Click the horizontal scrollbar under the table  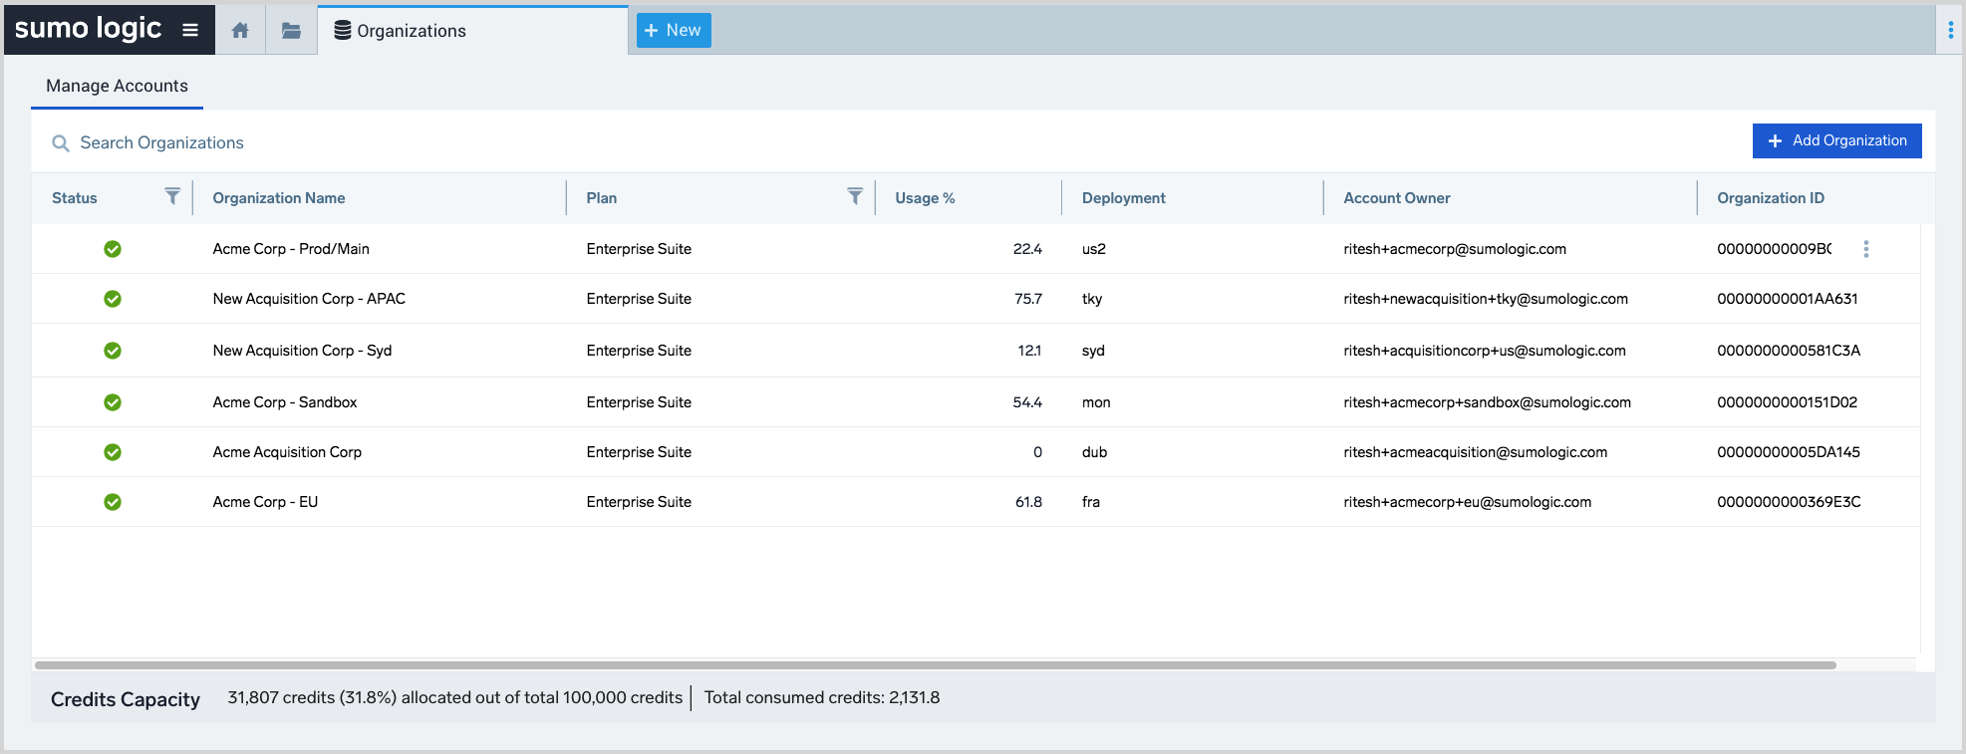point(935,664)
